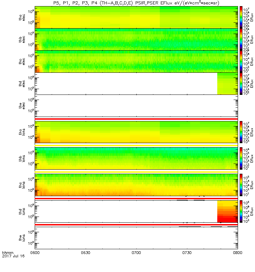The image size is (255, 272).
Task: Select the 'thb ions' panel label
Action: click(x=22, y=158)
